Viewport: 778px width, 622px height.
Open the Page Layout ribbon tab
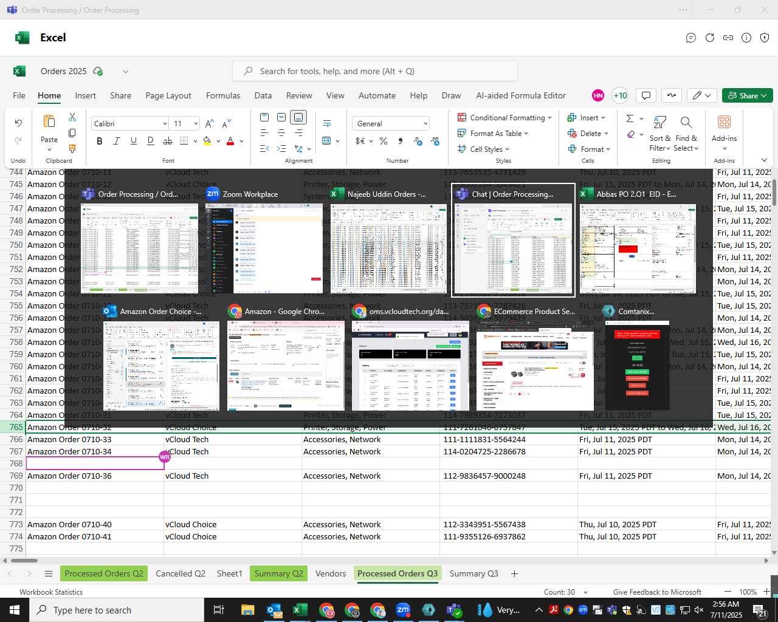(x=168, y=95)
